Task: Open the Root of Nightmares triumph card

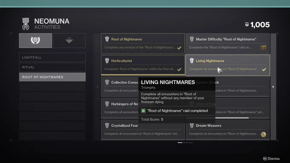Action: tap(143, 43)
